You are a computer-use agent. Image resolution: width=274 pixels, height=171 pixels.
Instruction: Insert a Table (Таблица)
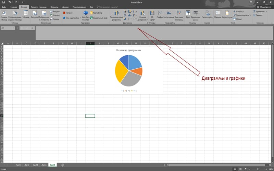tap(26, 14)
